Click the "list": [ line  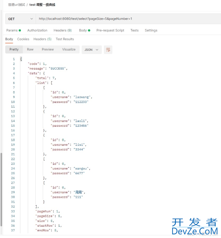[x=44, y=83]
